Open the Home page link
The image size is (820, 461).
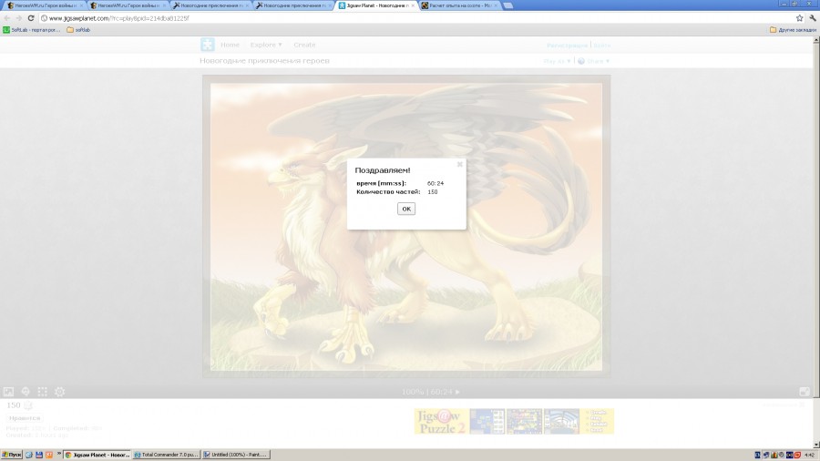(x=230, y=45)
